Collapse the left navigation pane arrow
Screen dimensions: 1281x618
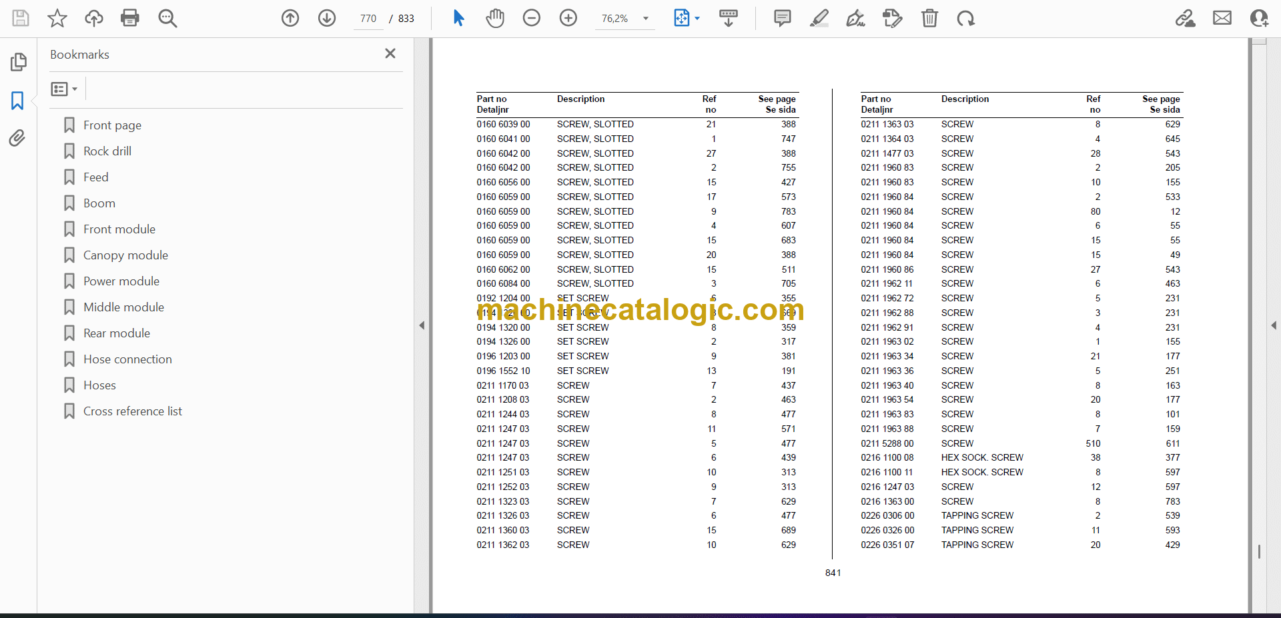(x=422, y=325)
